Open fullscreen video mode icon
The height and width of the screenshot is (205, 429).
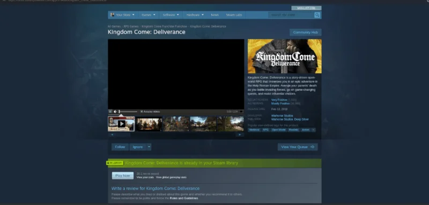pos(241,112)
